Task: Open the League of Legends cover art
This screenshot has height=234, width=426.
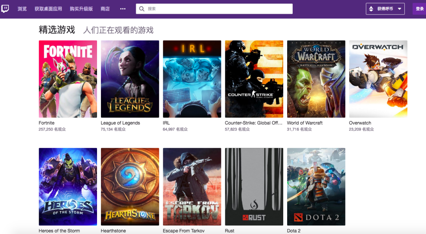Action: tap(130, 79)
